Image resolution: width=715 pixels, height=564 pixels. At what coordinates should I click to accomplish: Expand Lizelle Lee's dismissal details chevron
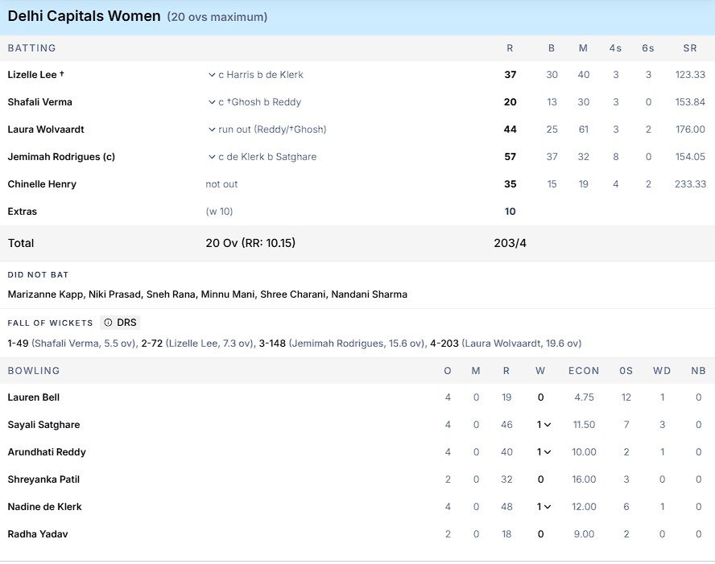(x=211, y=74)
